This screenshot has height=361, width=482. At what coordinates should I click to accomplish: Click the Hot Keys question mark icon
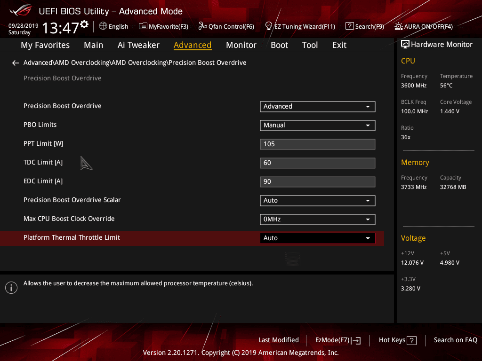(x=411, y=340)
